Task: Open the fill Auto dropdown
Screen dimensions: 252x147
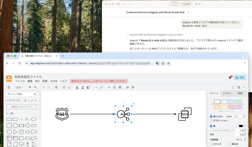Action: (x=230, y=116)
